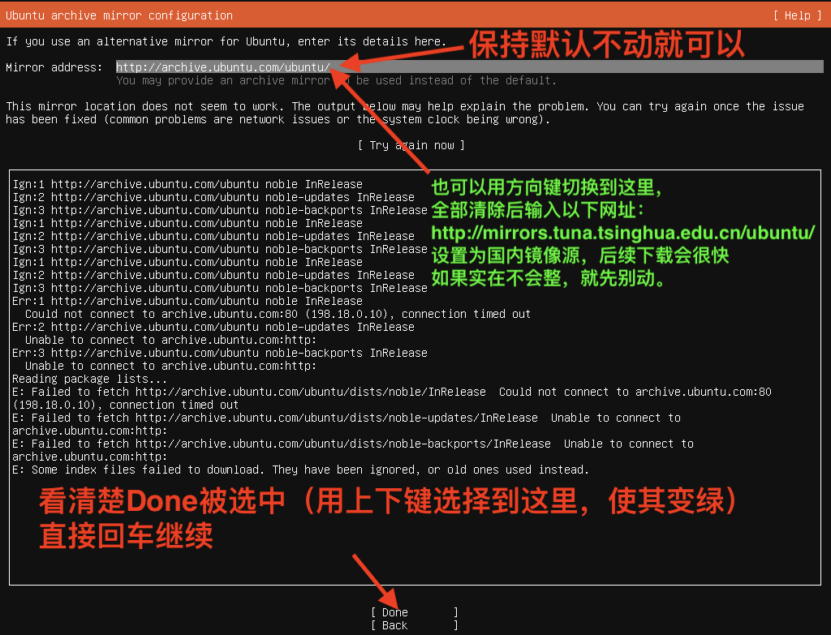Click the 'Ubuntu archive mirror configuration' title
Image resolution: width=831 pixels, height=635 pixels.
click(119, 15)
